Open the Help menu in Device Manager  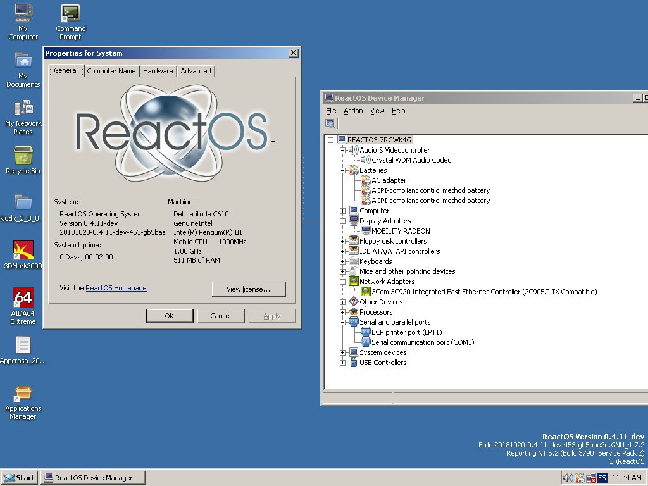click(399, 111)
